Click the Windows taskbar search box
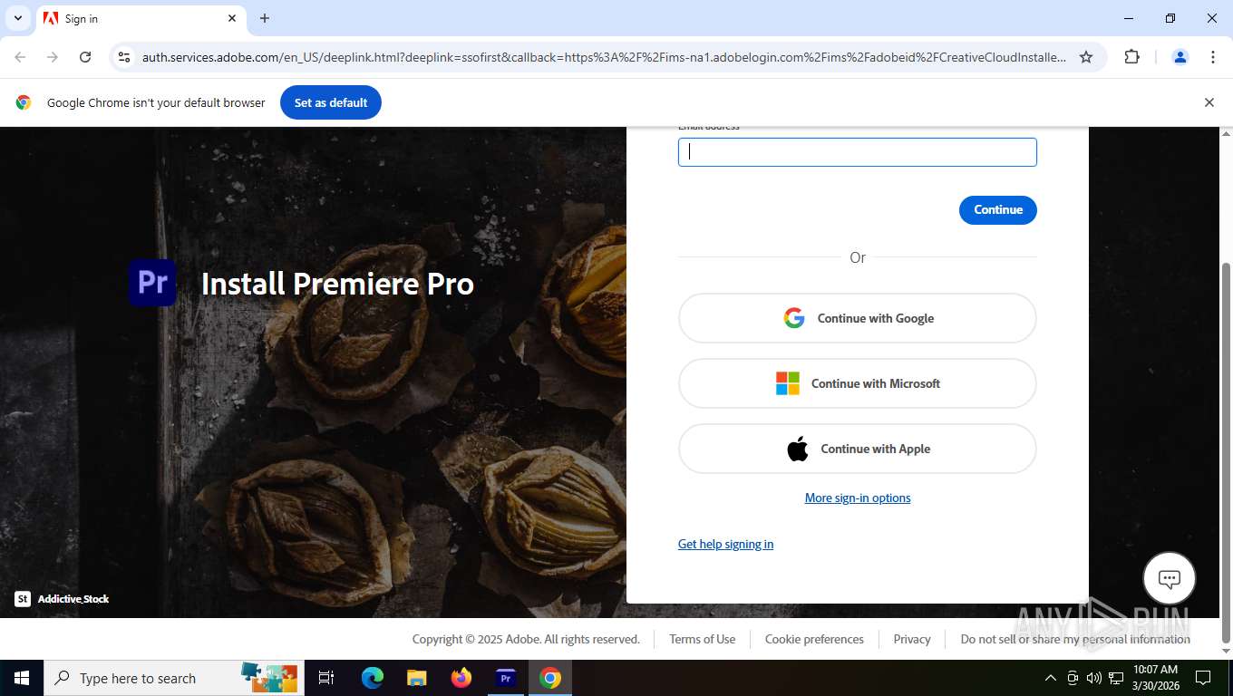This screenshot has width=1233, height=696. pyautogui.click(x=172, y=678)
